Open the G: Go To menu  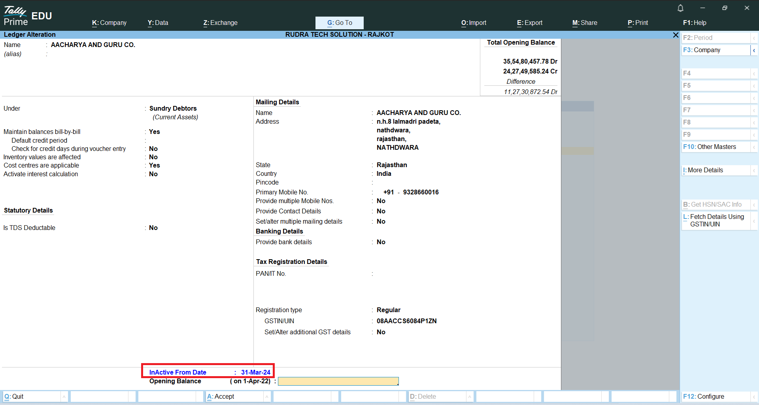click(x=339, y=23)
